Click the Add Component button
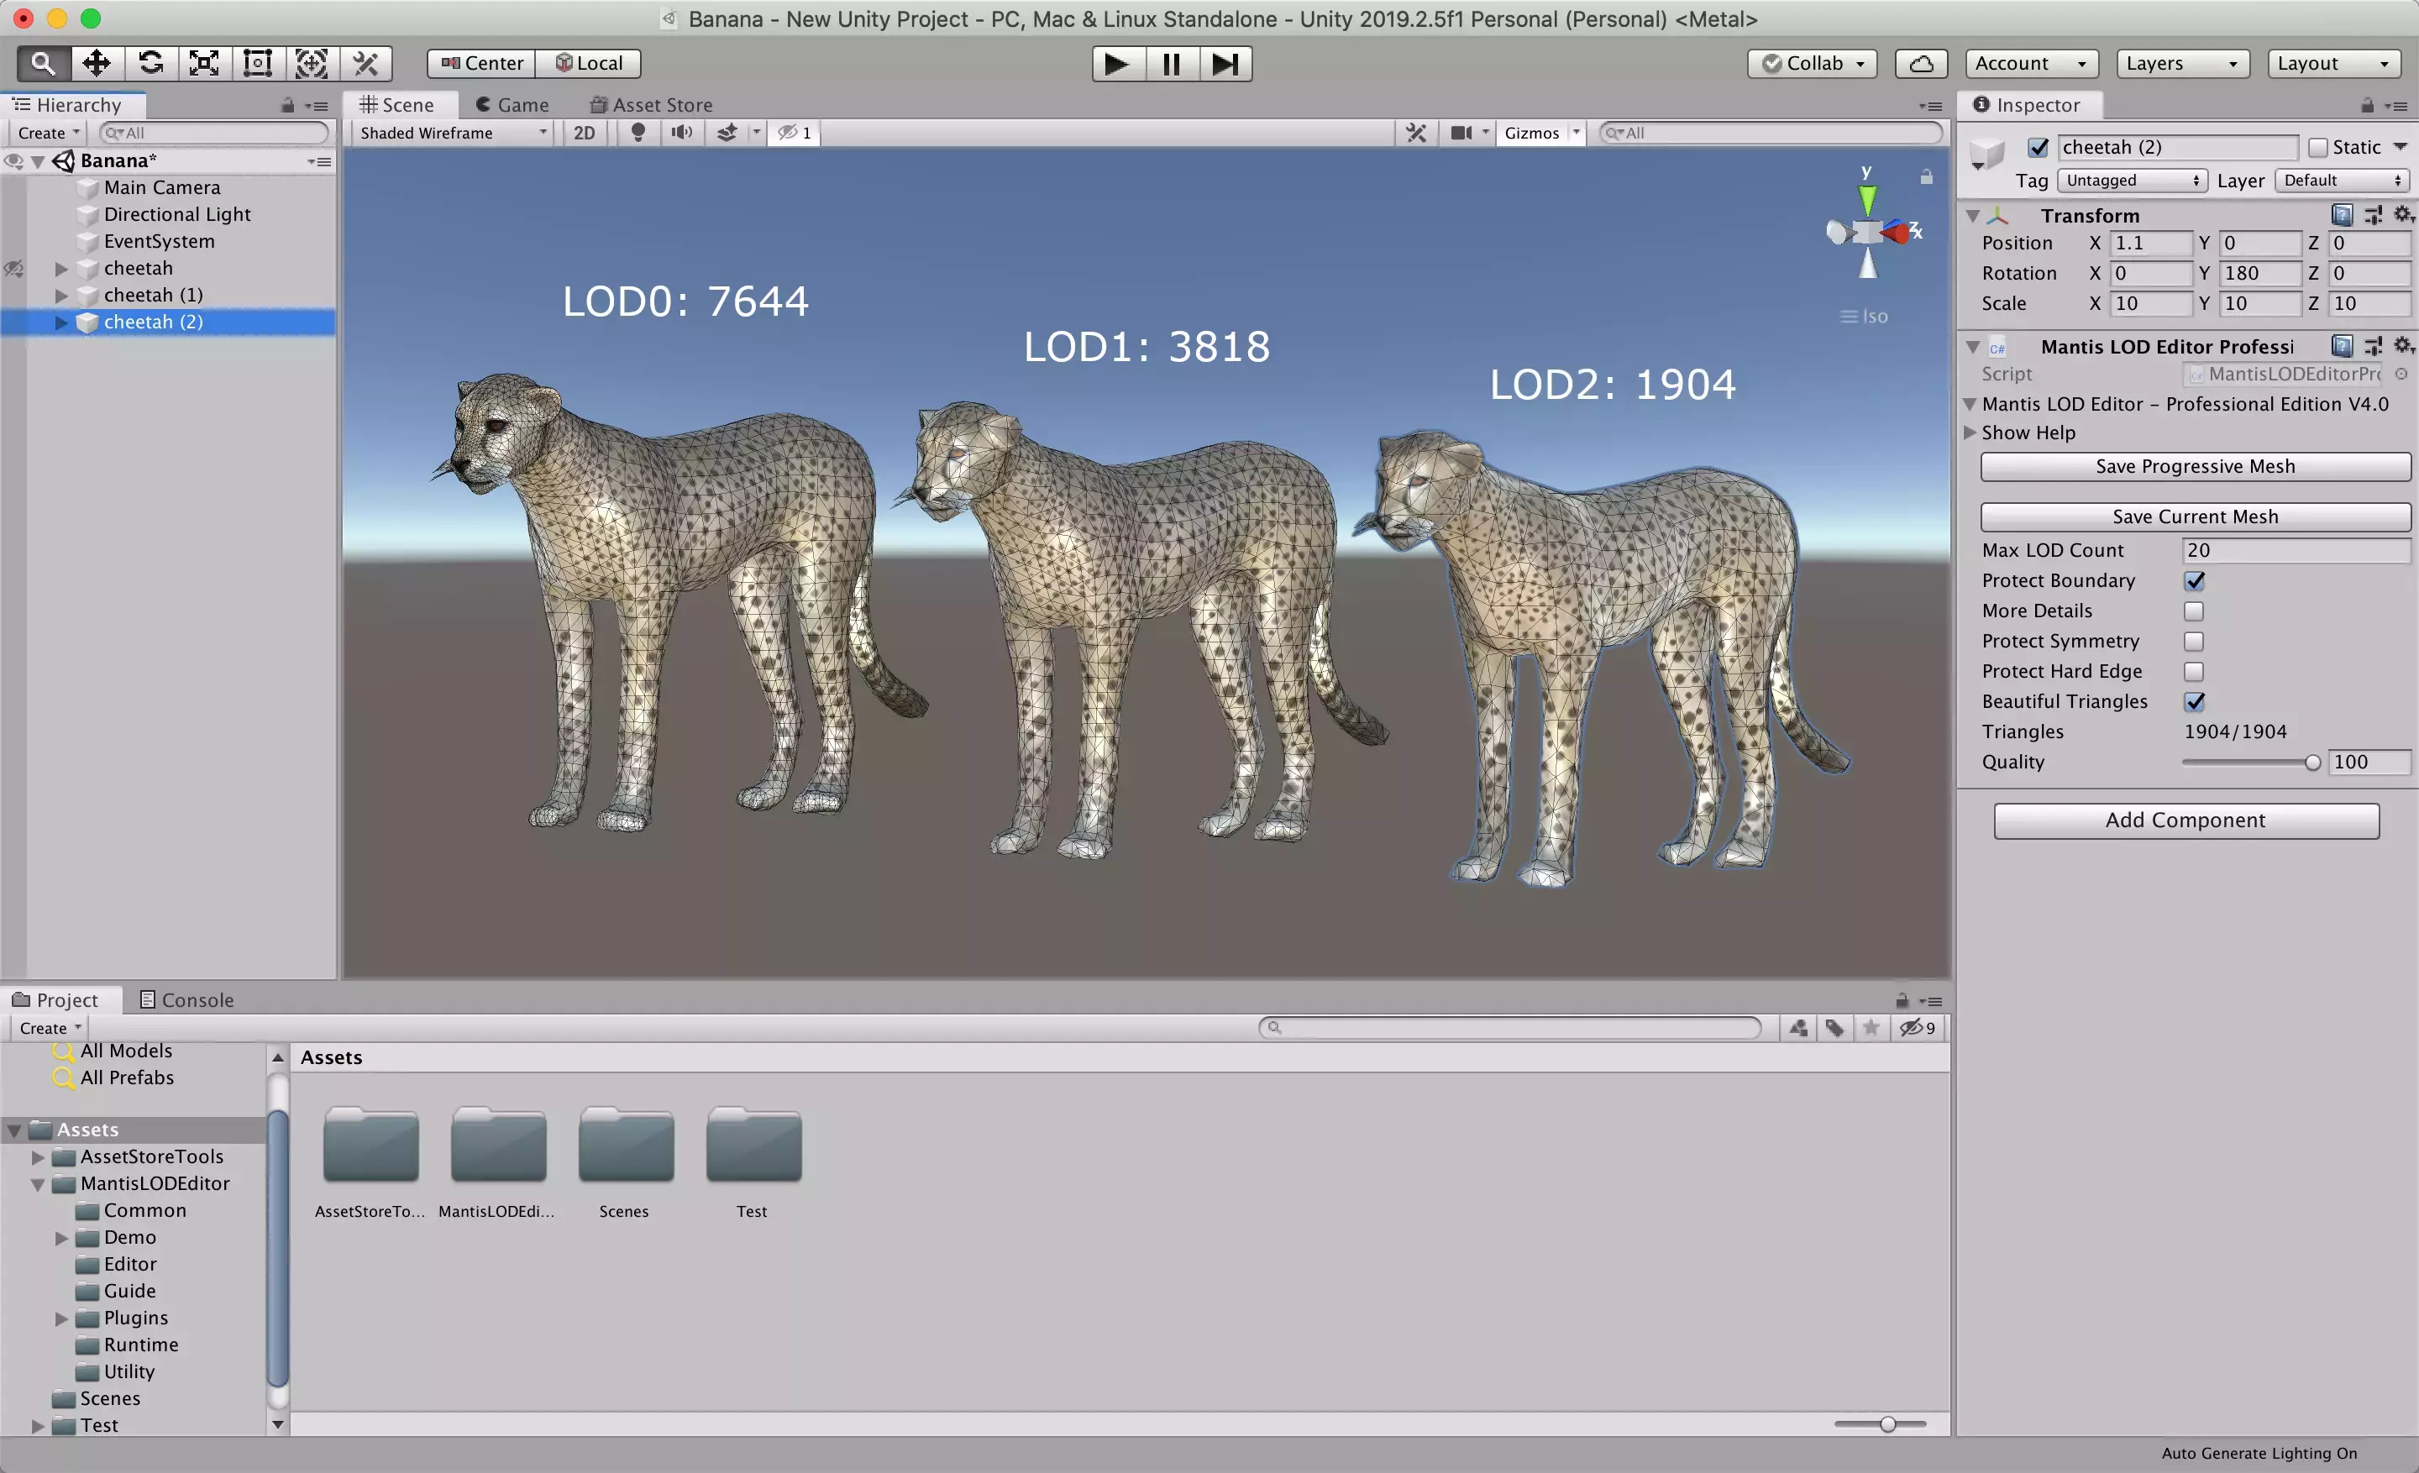This screenshot has width=2419, height=1473. click(2185, 820)
